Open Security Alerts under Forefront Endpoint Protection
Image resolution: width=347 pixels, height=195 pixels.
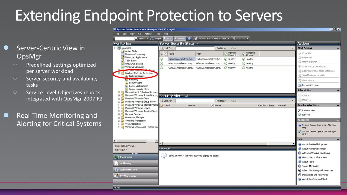click(x=136, y=83)
